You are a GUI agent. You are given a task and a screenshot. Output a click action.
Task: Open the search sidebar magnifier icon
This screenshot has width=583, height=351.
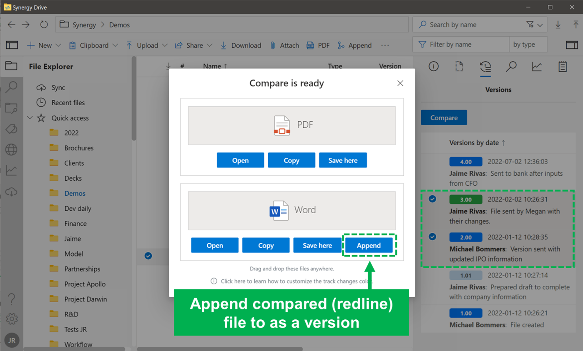[11, 87]
